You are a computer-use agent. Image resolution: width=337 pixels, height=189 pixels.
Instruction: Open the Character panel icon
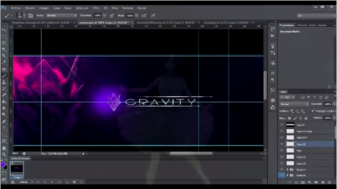pos(272,73)
